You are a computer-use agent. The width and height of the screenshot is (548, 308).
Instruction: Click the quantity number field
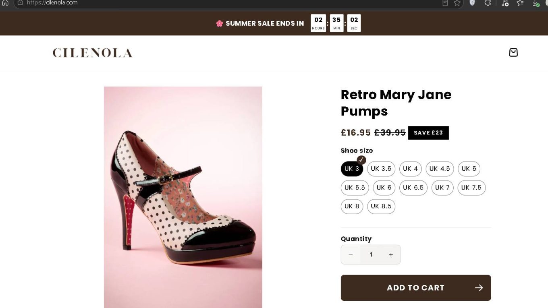(x=371, y=254)
